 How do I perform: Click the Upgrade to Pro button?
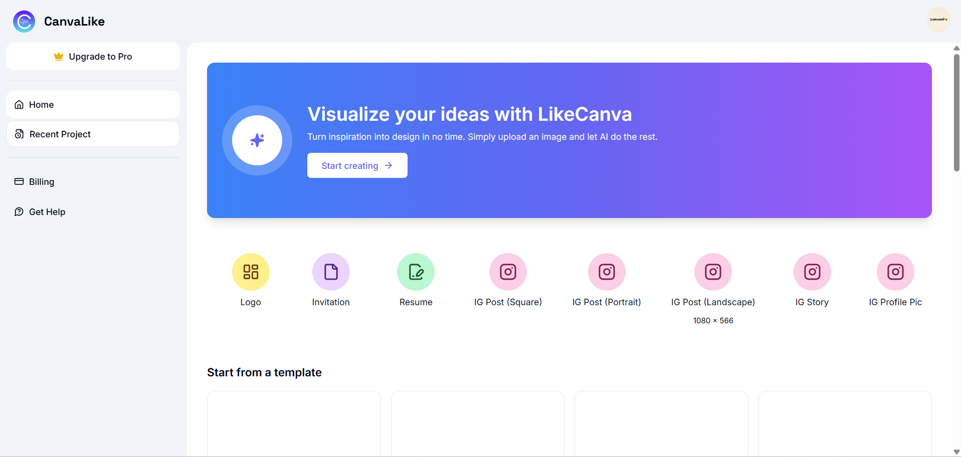pos(93,56)
